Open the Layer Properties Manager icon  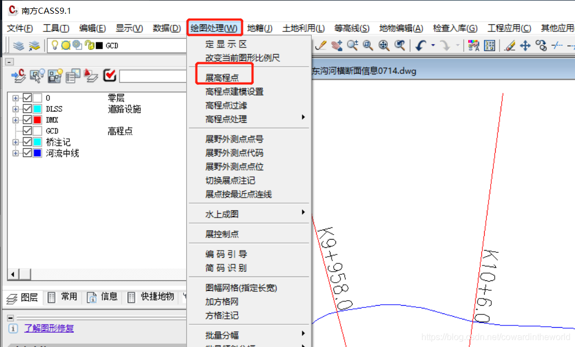pyautogui.click(x=18, y=46)
